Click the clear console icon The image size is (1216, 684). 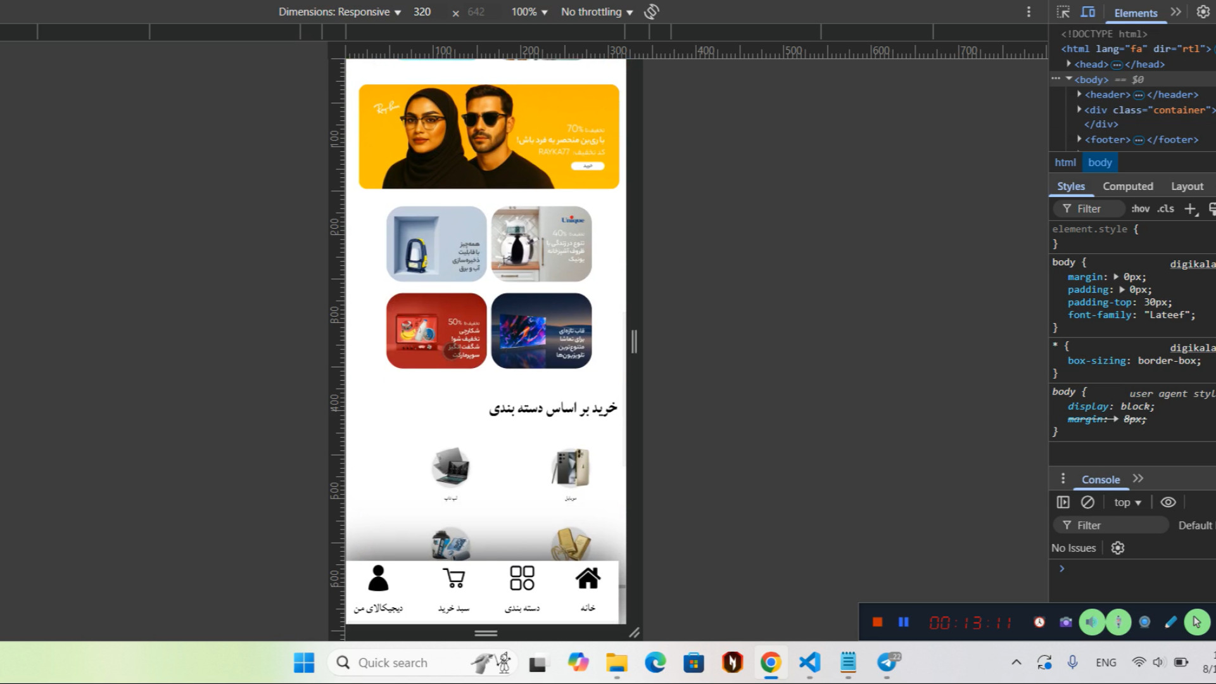(x=1087, y=502)
